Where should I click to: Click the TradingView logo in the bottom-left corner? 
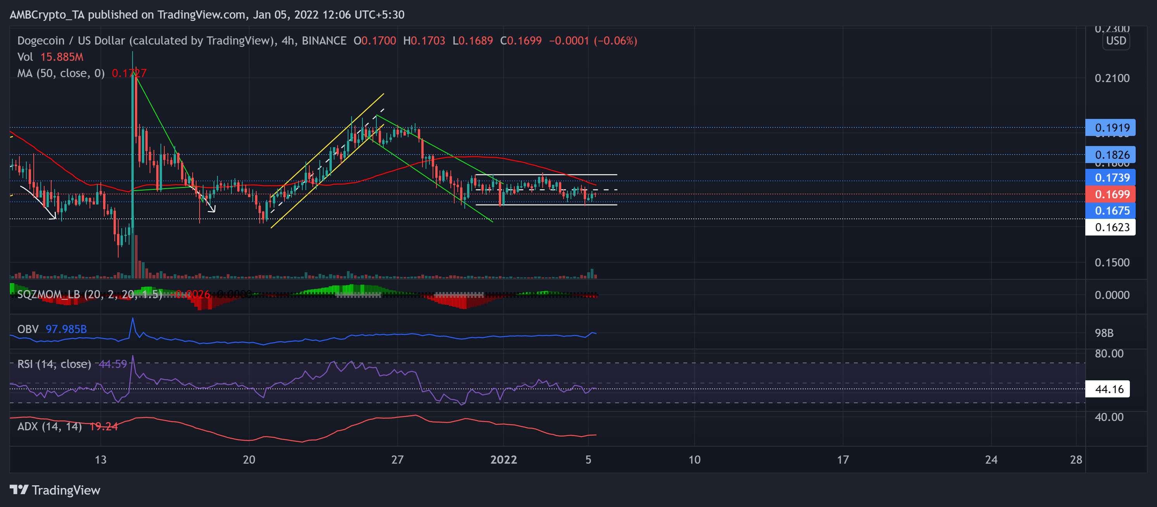(x=54, y=490)
